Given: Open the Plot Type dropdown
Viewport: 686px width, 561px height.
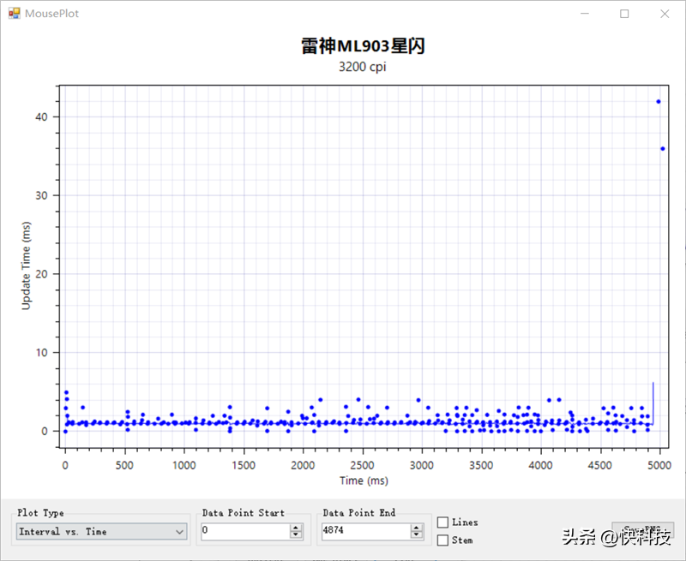Looking at the screenshot, I should click(101, 532).
